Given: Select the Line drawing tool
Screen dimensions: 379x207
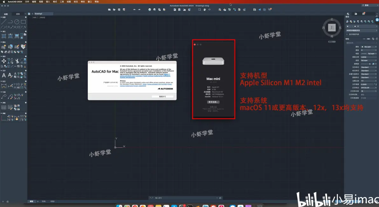Looking at the screenshot, I should pyautogui.click(x=4, y=22).
